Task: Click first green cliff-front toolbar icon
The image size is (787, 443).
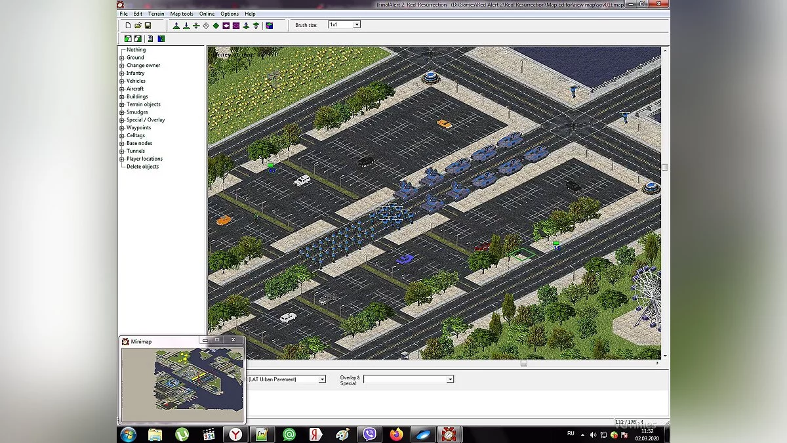Action: pos(129,39)
